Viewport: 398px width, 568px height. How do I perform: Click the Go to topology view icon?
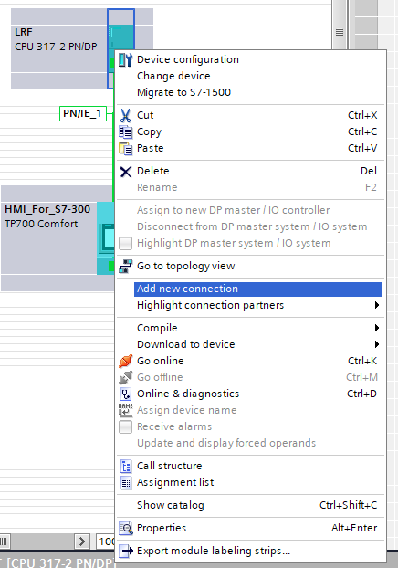[125, 266]
